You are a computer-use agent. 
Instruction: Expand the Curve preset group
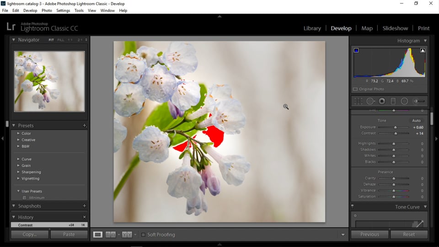coord(18,159)
